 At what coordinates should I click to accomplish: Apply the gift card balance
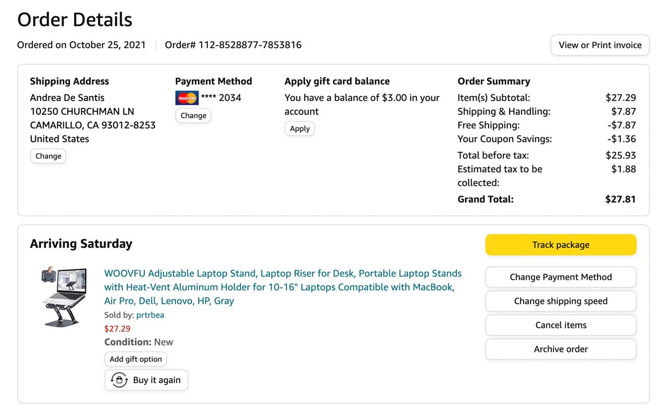pyautogui.click(x=299, y=128)
